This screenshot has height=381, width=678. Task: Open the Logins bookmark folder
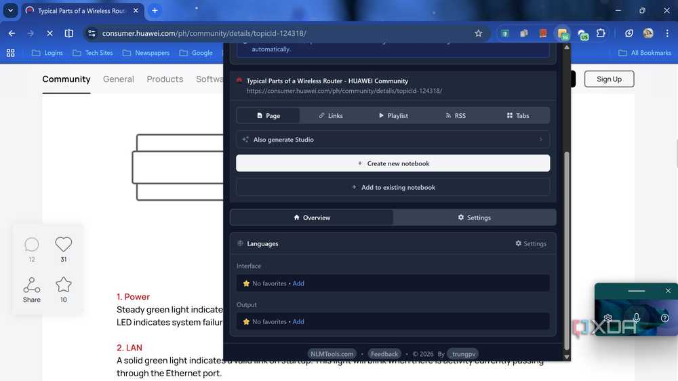coord(47,53)
